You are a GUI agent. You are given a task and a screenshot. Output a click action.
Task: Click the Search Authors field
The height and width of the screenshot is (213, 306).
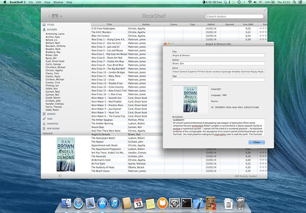234,17
